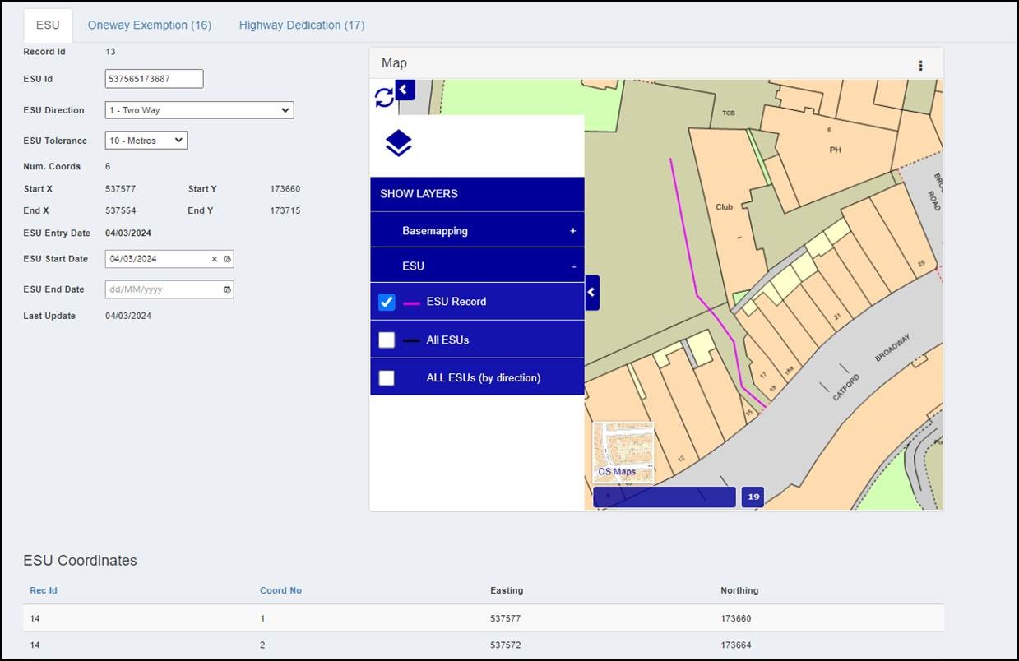Click Northing value 173660 in table
Viewport: 1019px width, 661px height.
(x=736, y=618)
